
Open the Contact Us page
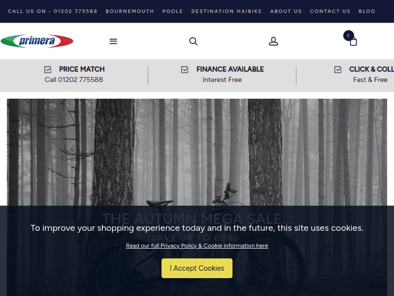330,11
